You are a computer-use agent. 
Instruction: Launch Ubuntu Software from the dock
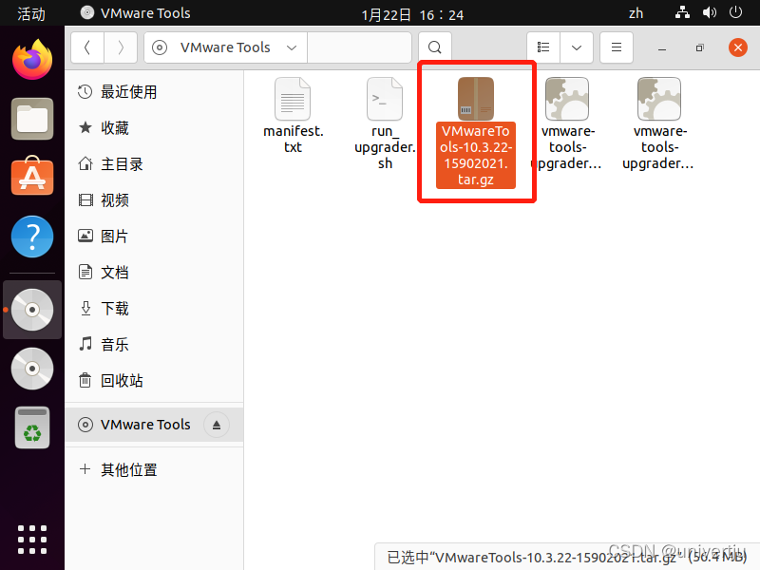click(x=32, y=177)
